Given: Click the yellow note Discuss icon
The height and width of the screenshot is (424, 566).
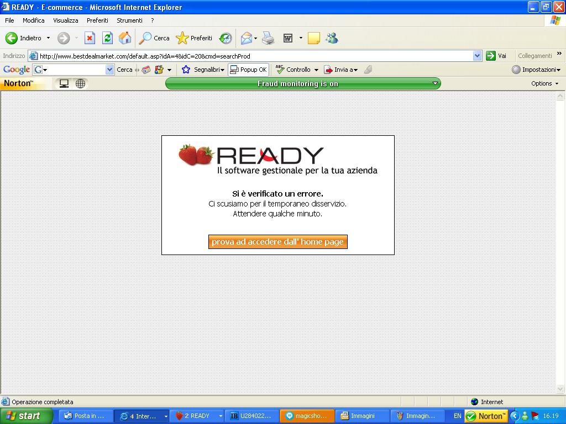Looking at the screenshot, I should [x=314, y=38].
